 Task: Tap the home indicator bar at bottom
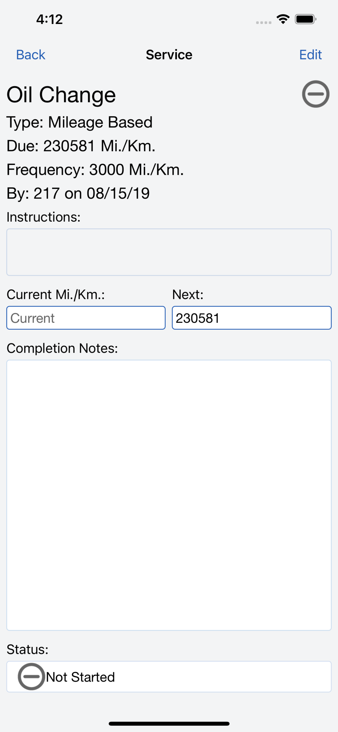point(169,724)
